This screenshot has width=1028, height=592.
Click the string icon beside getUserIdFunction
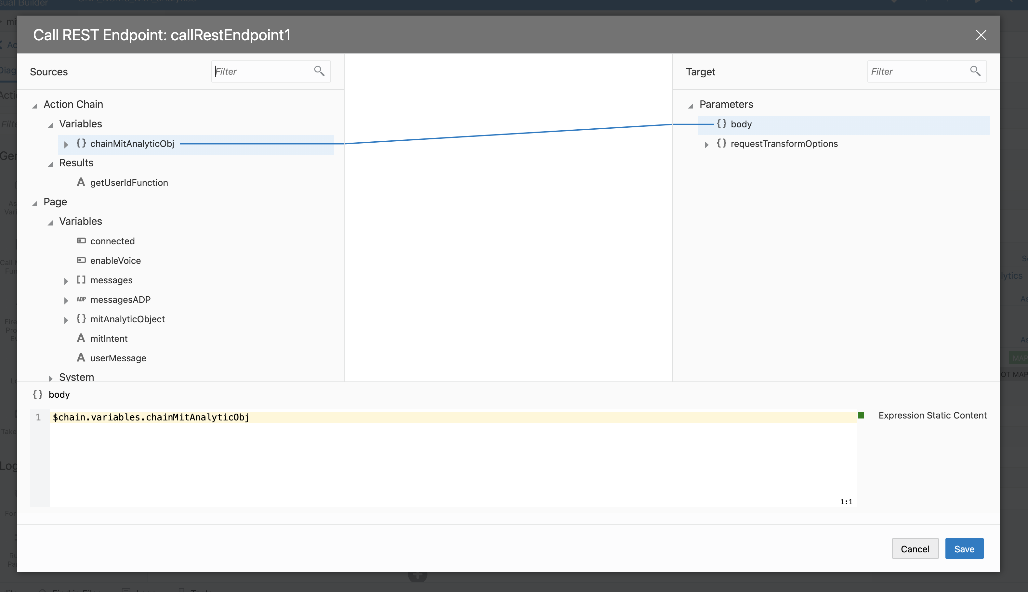tap(81, 183)
